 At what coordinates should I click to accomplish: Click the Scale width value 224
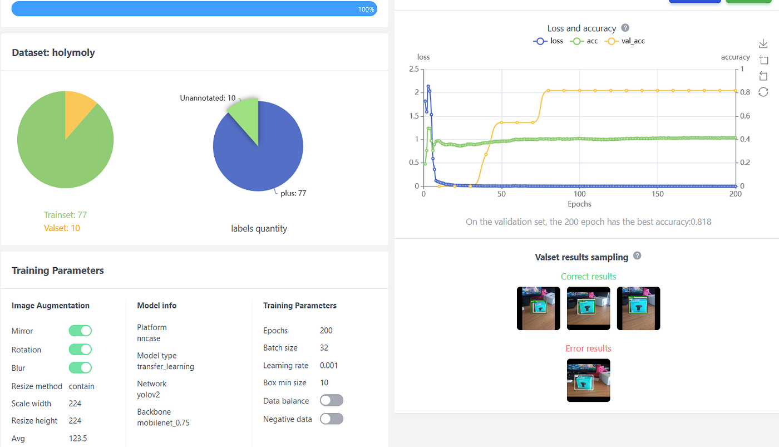75,404
